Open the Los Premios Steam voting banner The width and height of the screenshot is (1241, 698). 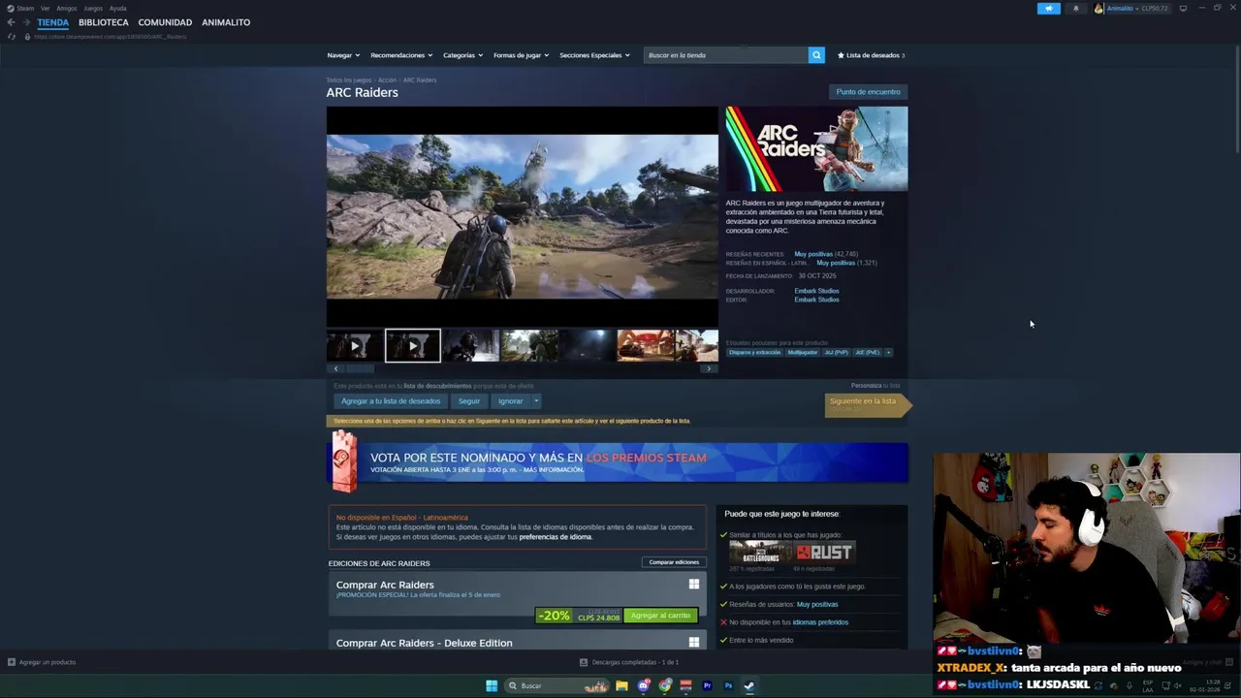point(617,462)
